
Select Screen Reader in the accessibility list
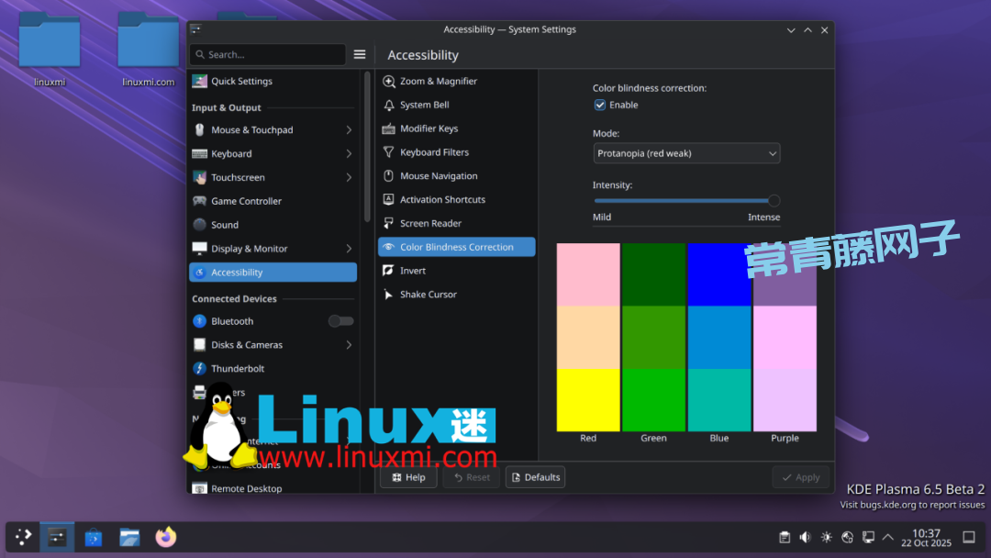click(430, 224)
